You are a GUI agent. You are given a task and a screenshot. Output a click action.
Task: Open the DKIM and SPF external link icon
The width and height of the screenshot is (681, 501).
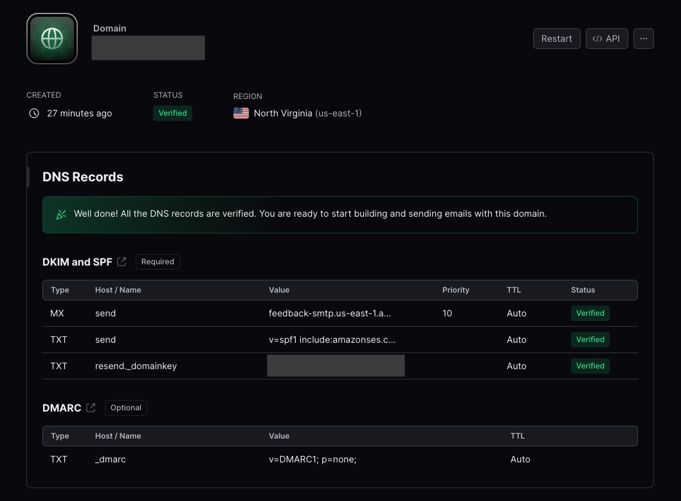click(x=122, y=262)
